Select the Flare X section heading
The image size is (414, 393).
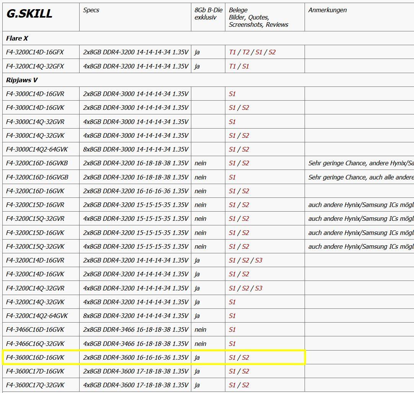[x=17, y=38]
